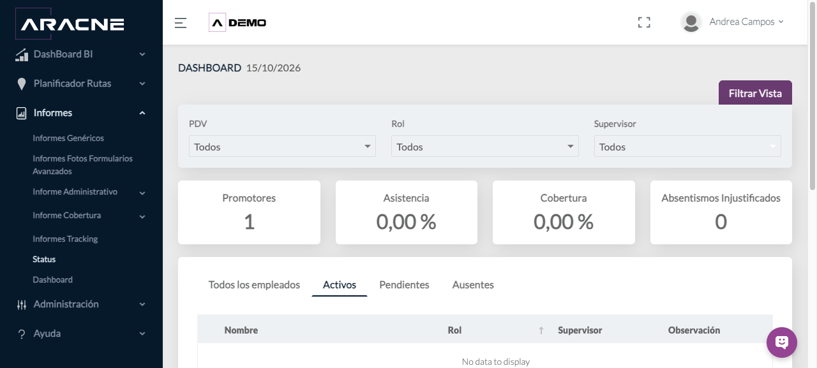Viewport: 817px width, 368px height.
Task: Open the Status menu item
Action: [x=44, y=259]
